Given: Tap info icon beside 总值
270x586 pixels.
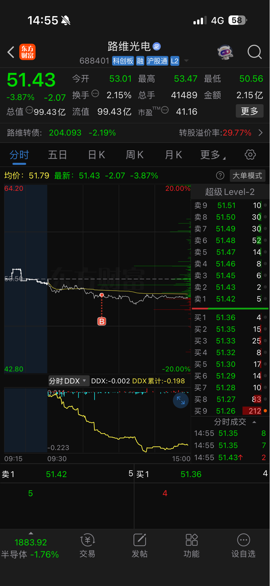Looking at the screenshot, I should tap(29, 110).
